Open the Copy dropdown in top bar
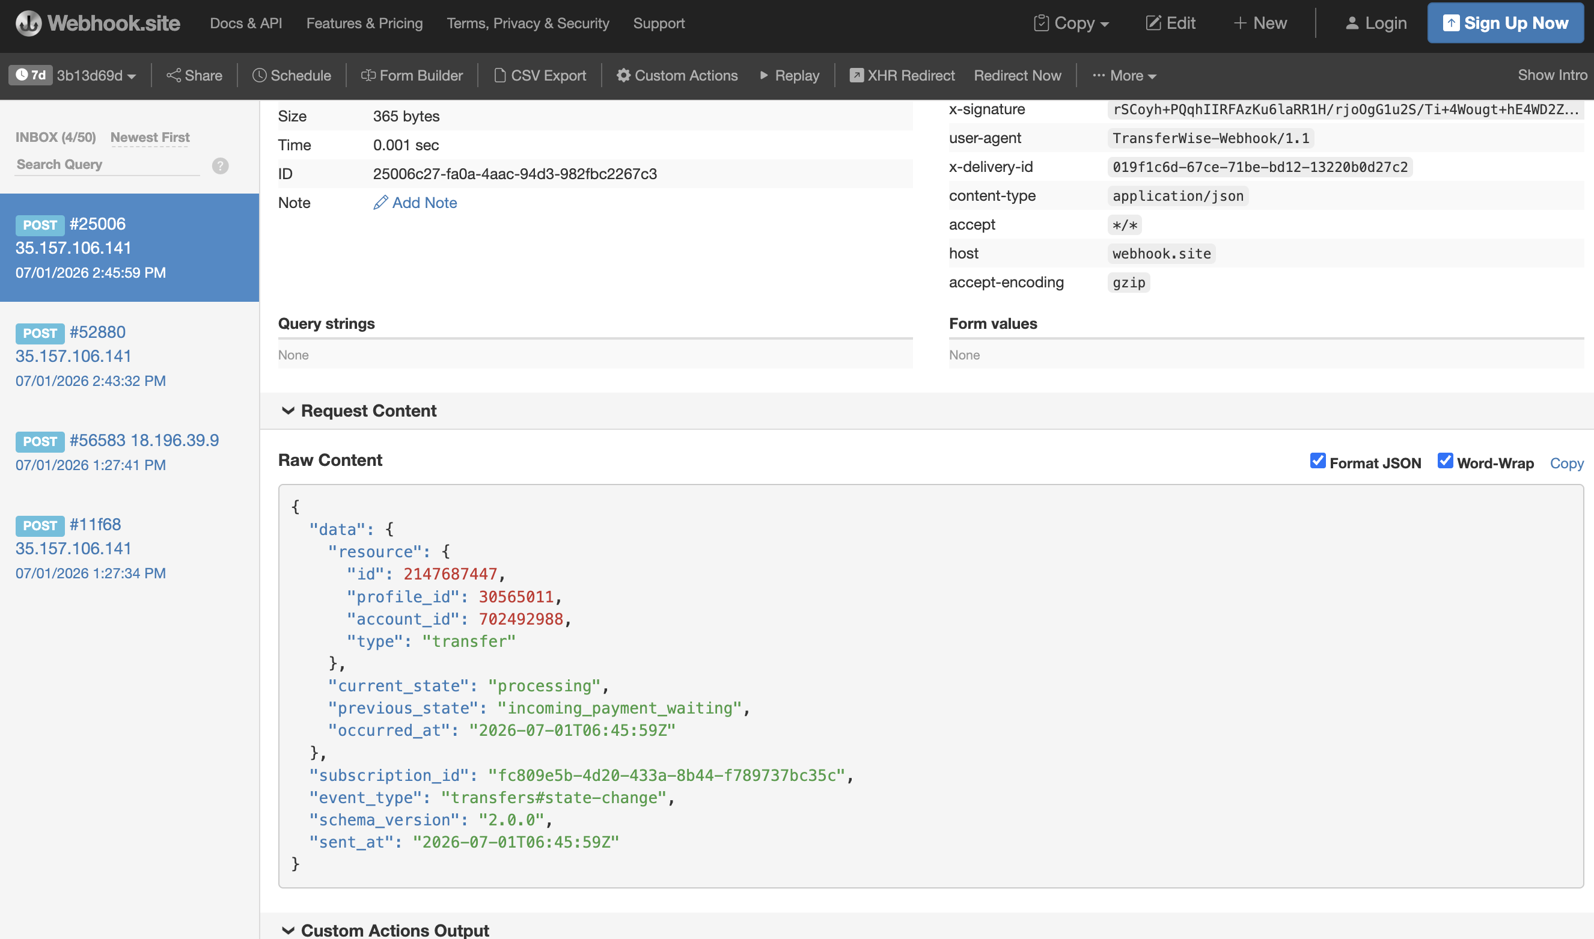This screenshot has width=1594, height=939. click(1071, 23)
